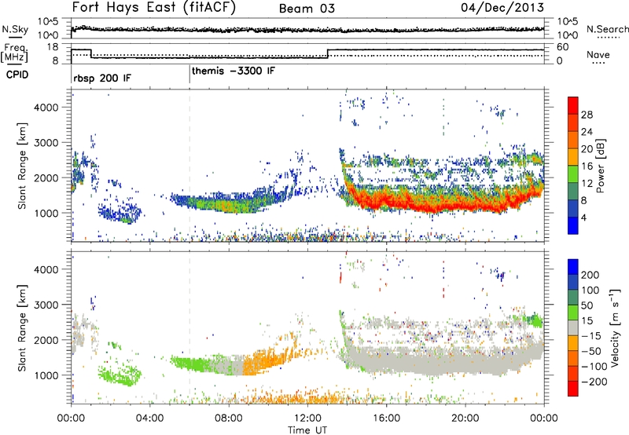Click the 'N.Sky' legend label
Screen dimensions: 629x435
pyautogui.click(x=15, y=29)
